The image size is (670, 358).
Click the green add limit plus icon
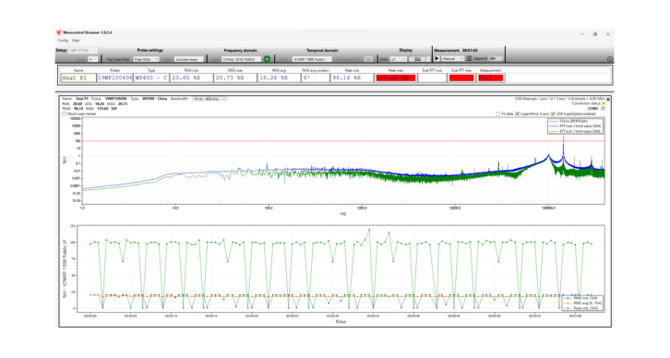coord(267,59)
